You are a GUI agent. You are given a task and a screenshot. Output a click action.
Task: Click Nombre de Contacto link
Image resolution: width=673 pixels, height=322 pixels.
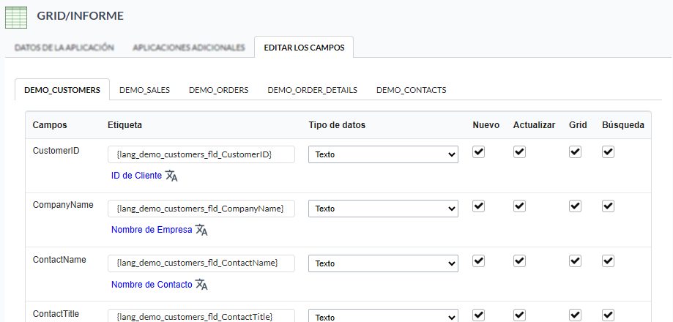coord(152,285)
